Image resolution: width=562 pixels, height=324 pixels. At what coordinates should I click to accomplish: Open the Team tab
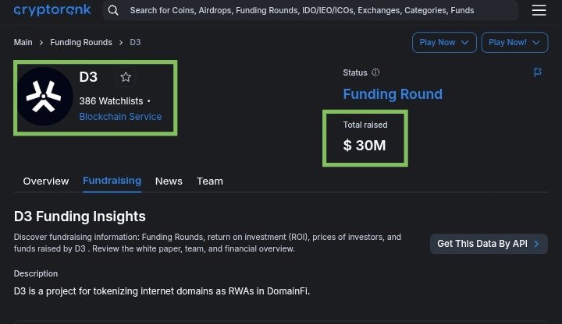pyautogui.click(x=210, y=181)
